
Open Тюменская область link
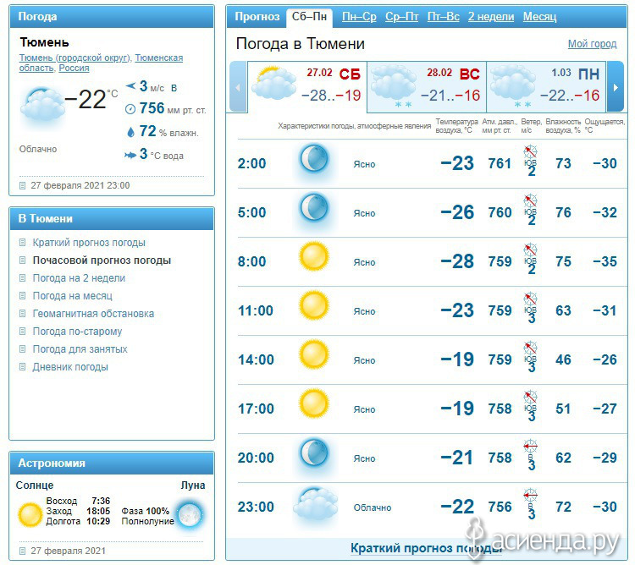[x=102, y=63]
